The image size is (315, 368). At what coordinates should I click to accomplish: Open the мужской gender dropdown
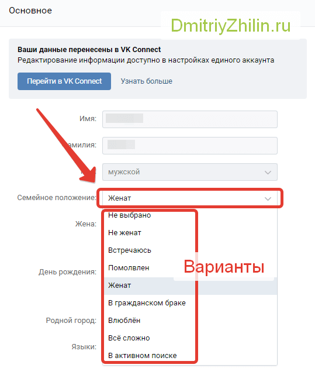190,172
